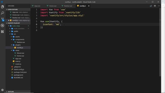
Task: Open the Manage gear settings icon
Action: (x=2, y=90)
